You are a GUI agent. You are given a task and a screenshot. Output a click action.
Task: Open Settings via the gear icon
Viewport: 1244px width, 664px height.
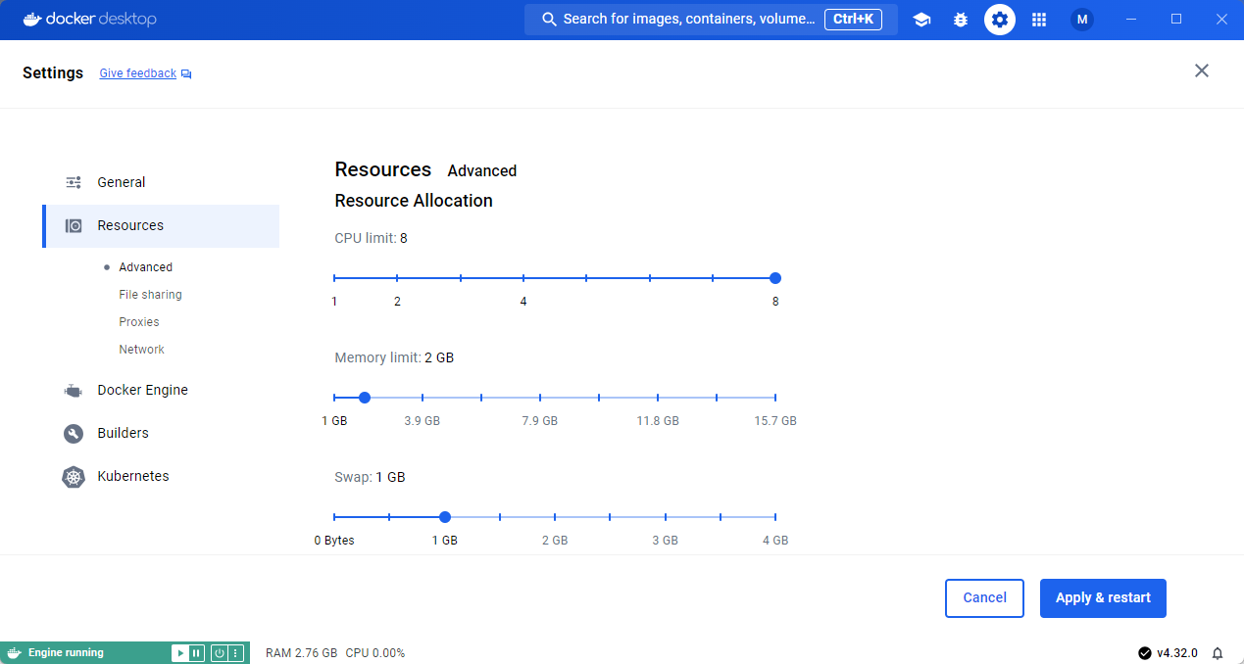pos(1000,19)
